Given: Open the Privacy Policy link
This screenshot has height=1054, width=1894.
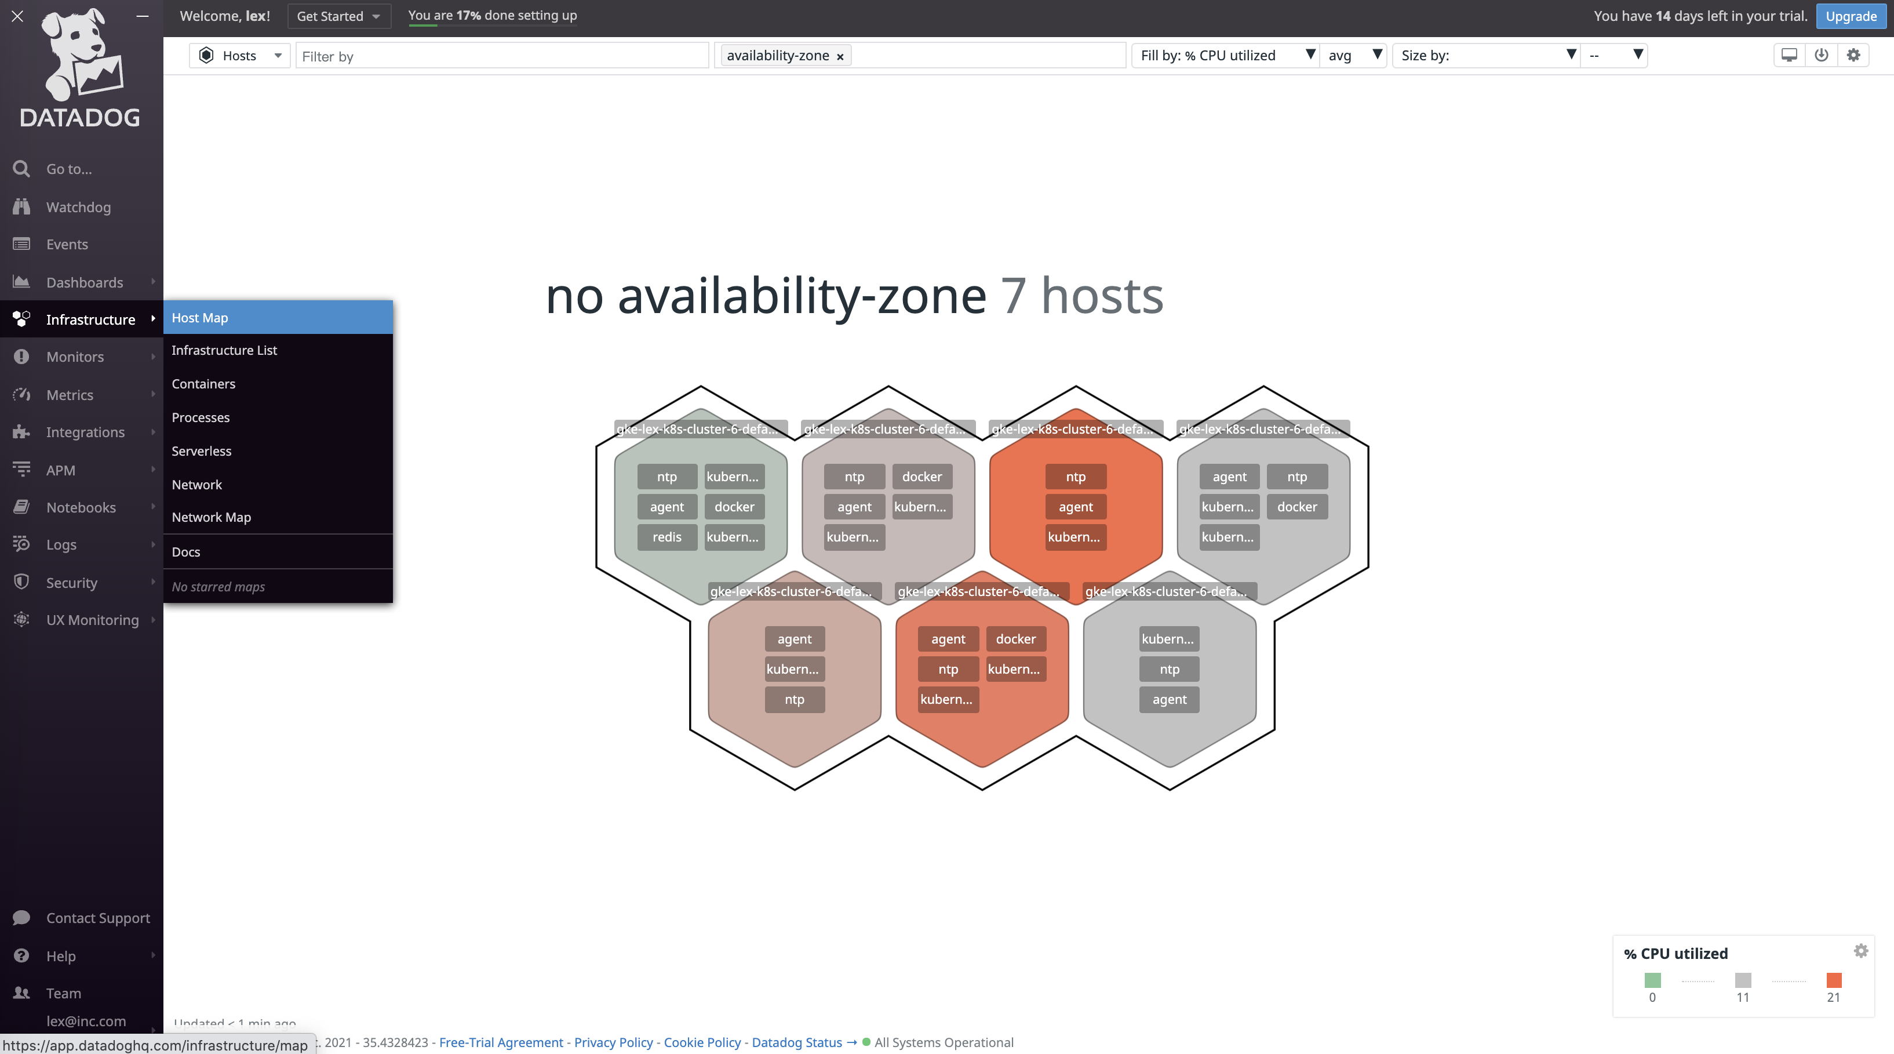Looking at the screenshot, I should click(x=613, y=1042).
